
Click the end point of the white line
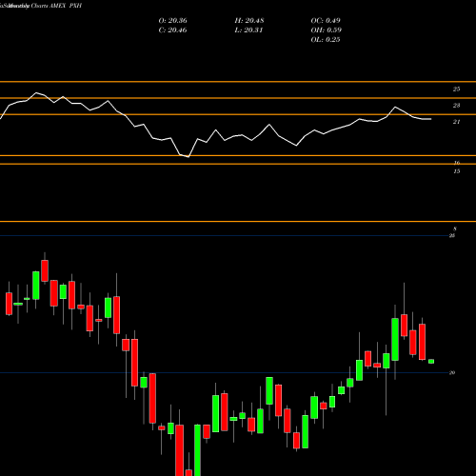coord(431,119)
